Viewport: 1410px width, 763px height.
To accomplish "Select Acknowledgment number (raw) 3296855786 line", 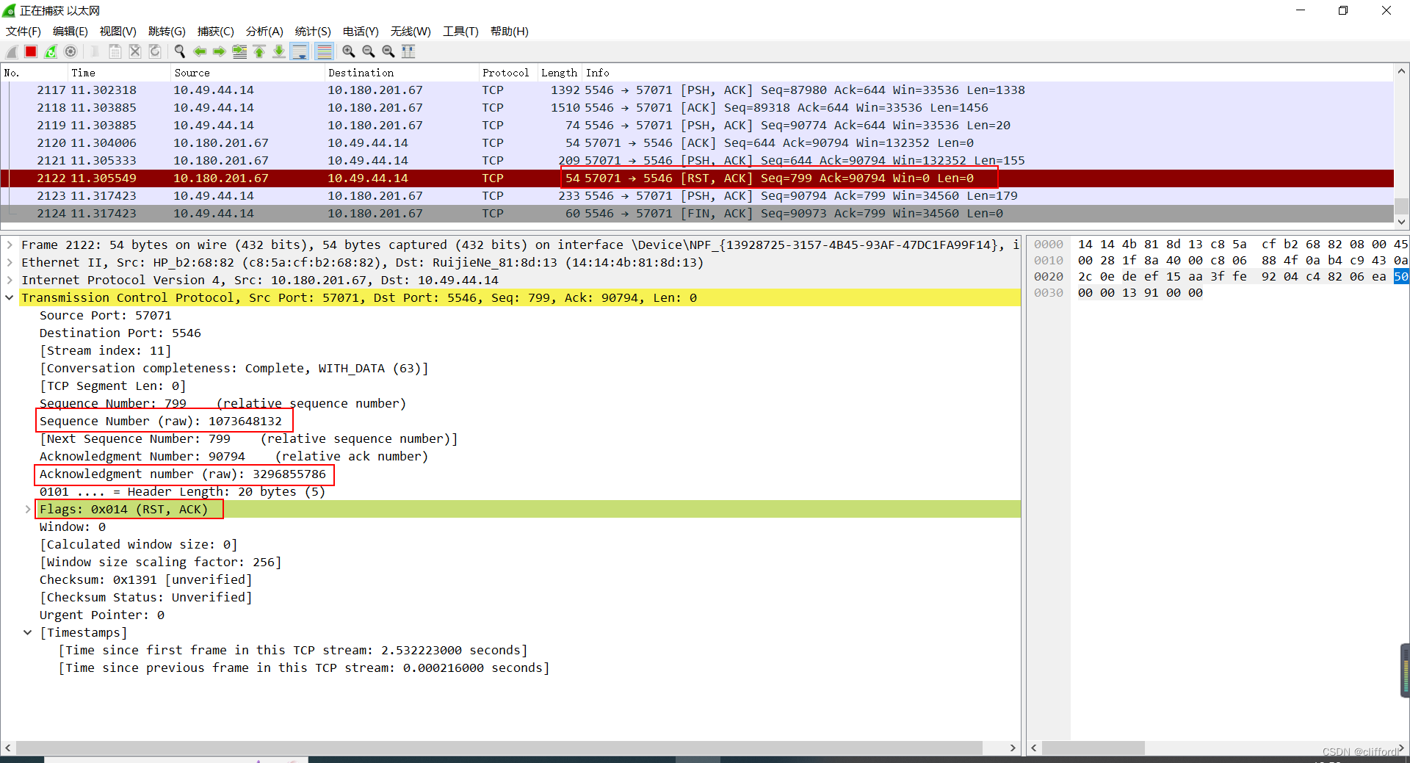I will (183, 474).
